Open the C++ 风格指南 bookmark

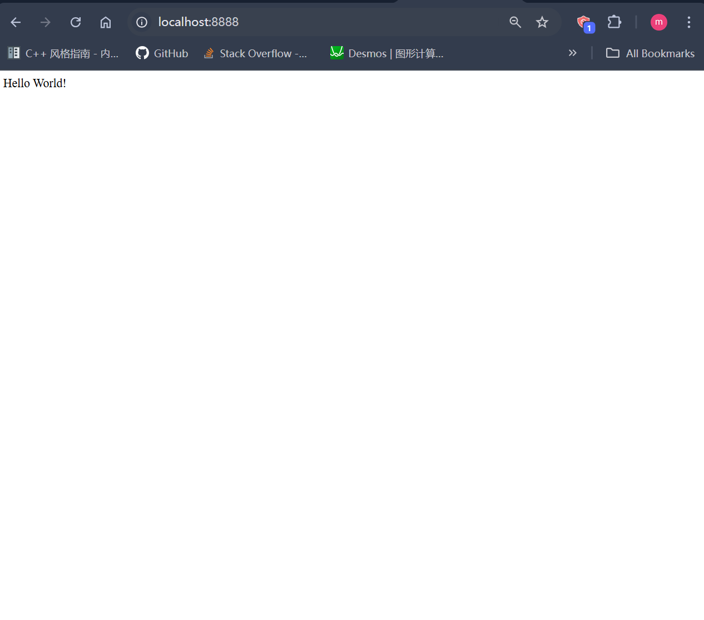point(64,53)
